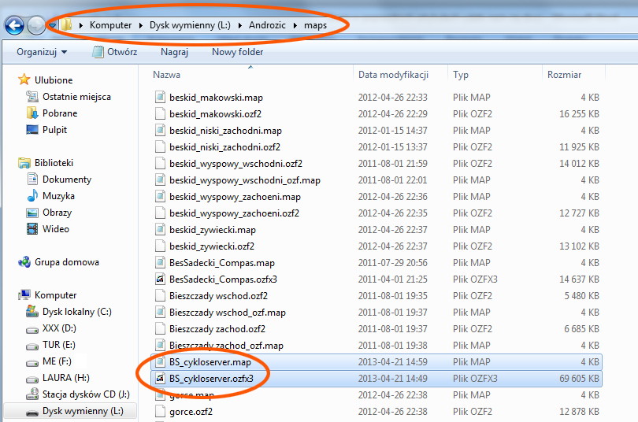Select Ulubione star icon in sidebar
638x422 pixels.
[x=24, y=80]
